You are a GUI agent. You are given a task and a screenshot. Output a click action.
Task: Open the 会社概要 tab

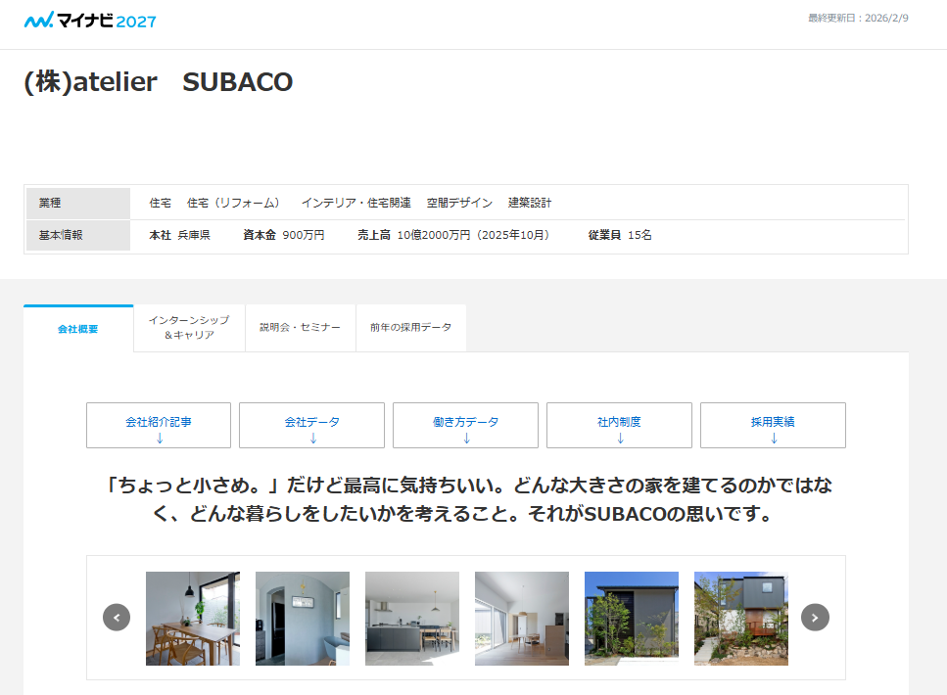click(x=78, y=329)
